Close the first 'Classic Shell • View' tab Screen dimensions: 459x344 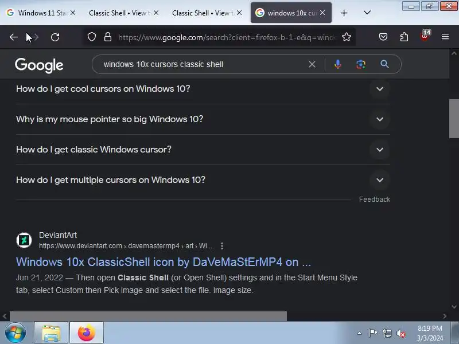[156, 13]
